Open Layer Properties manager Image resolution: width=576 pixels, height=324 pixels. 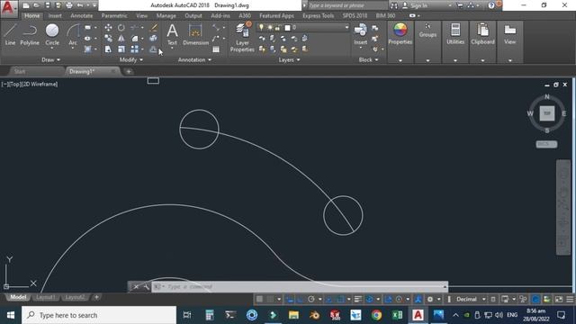(x=242, y=37)
